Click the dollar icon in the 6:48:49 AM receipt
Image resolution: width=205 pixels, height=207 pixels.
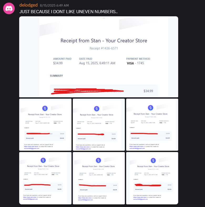tap(96, 109)
